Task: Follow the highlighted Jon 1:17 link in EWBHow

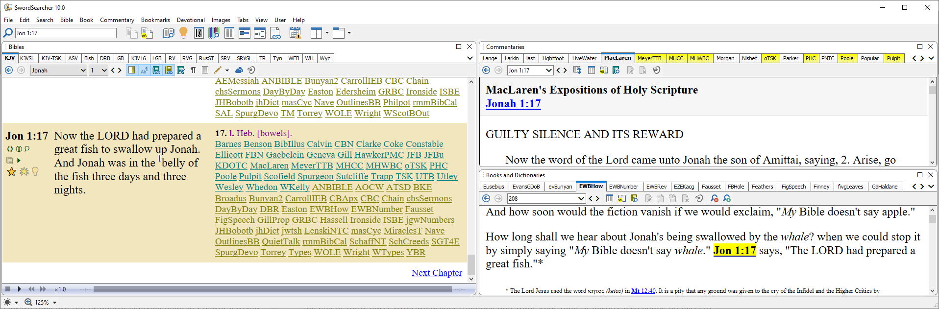Action: (x=735, y=250)
